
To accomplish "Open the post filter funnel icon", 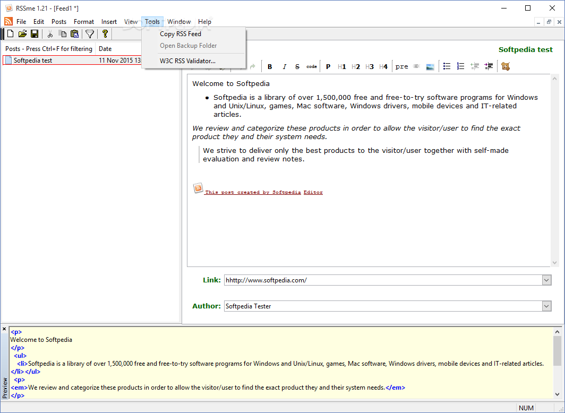I will tap(90, 34).
